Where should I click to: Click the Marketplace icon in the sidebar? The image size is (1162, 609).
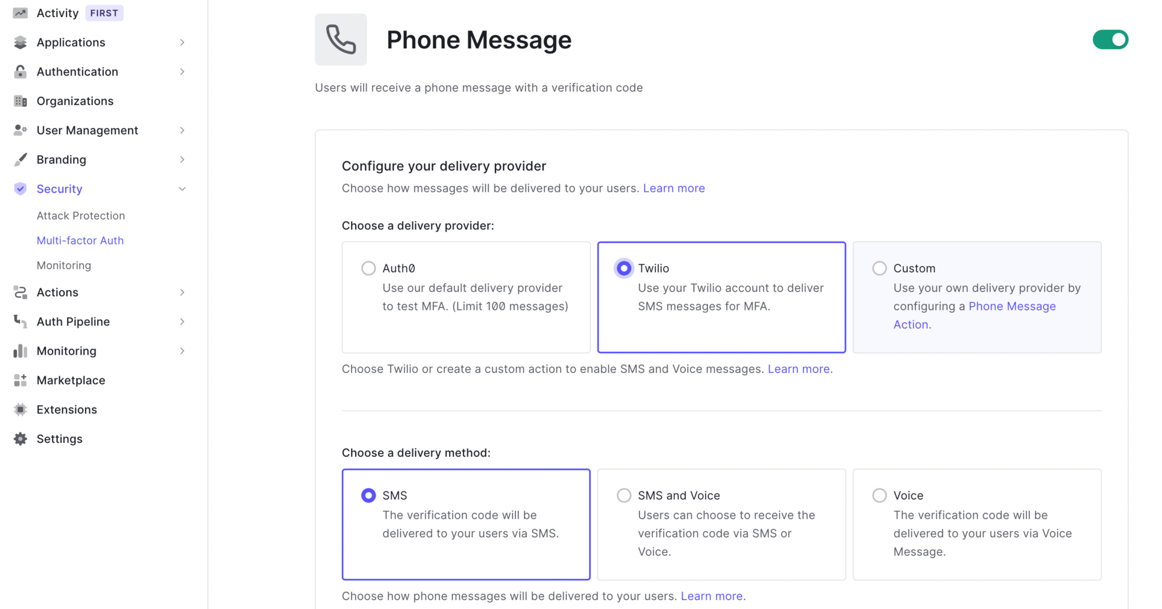[x=20, y=380]
